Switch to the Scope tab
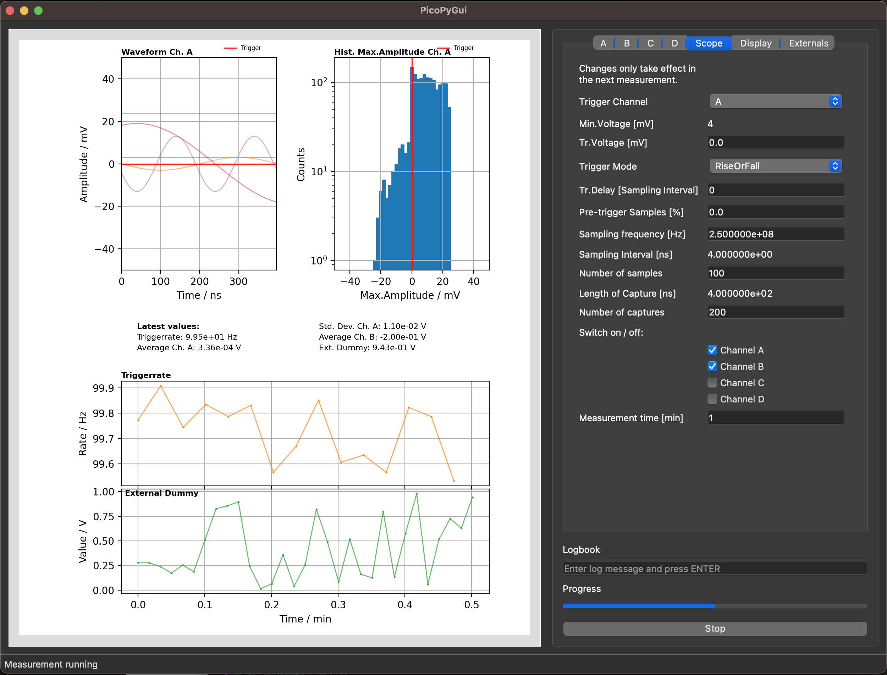Viewport: 887px width, 675px height. (708, 43)
